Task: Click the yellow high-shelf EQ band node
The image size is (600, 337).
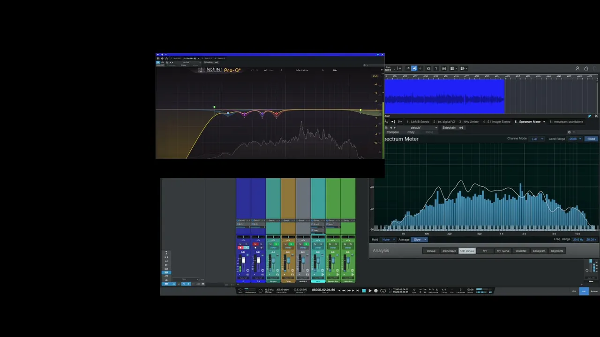Action: [x=360, y=110]
